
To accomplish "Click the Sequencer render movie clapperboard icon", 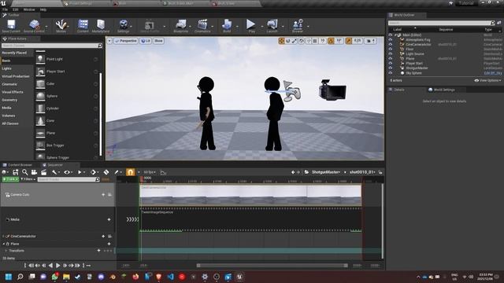I will pyautogui.click(x=43, y=172).
